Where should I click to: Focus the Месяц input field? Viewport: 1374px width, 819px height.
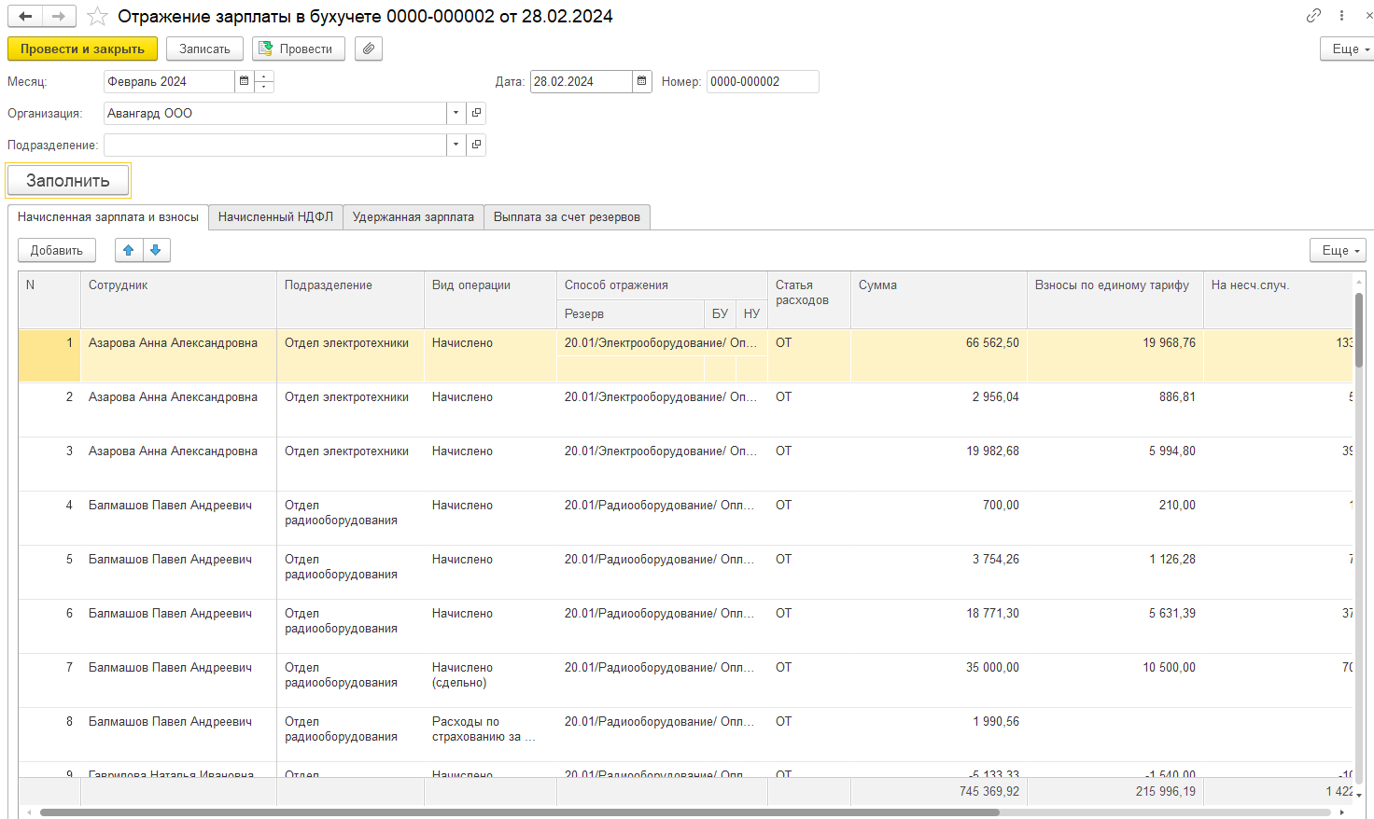point(169,81)
